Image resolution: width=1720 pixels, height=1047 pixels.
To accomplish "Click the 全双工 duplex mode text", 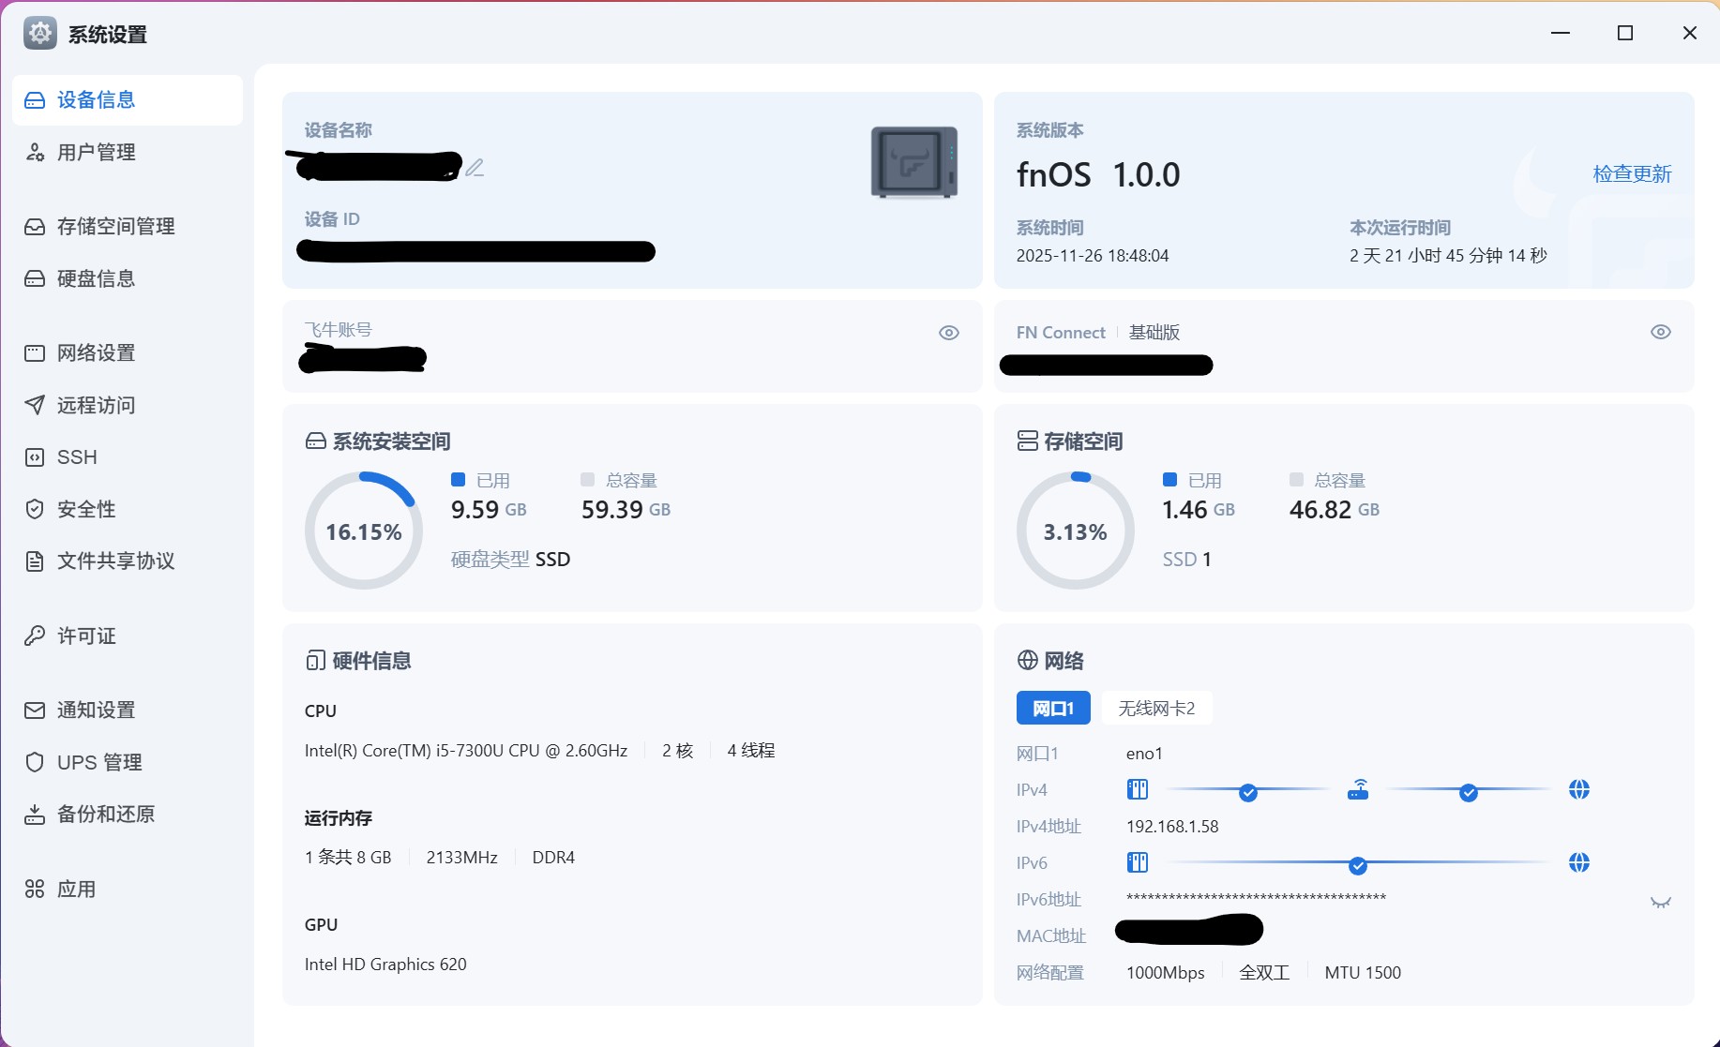I will [x=1264, y=973].
